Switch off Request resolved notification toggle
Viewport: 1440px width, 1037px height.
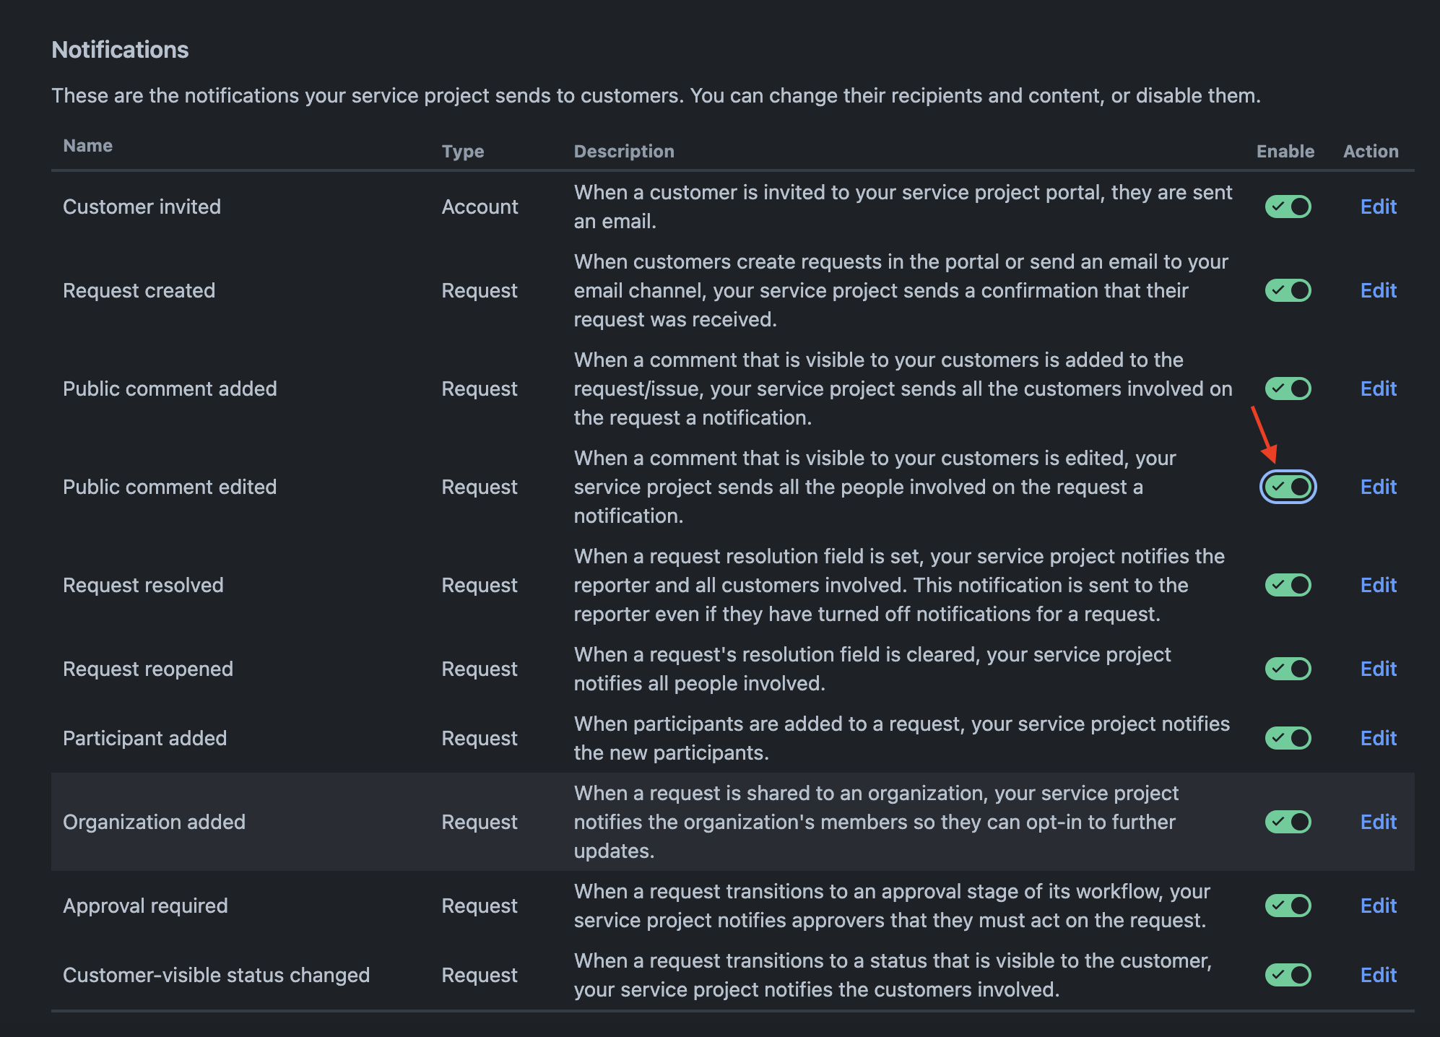tap(1288, 586)
